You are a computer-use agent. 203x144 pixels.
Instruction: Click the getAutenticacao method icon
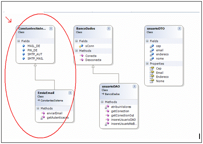pos(42,118)
